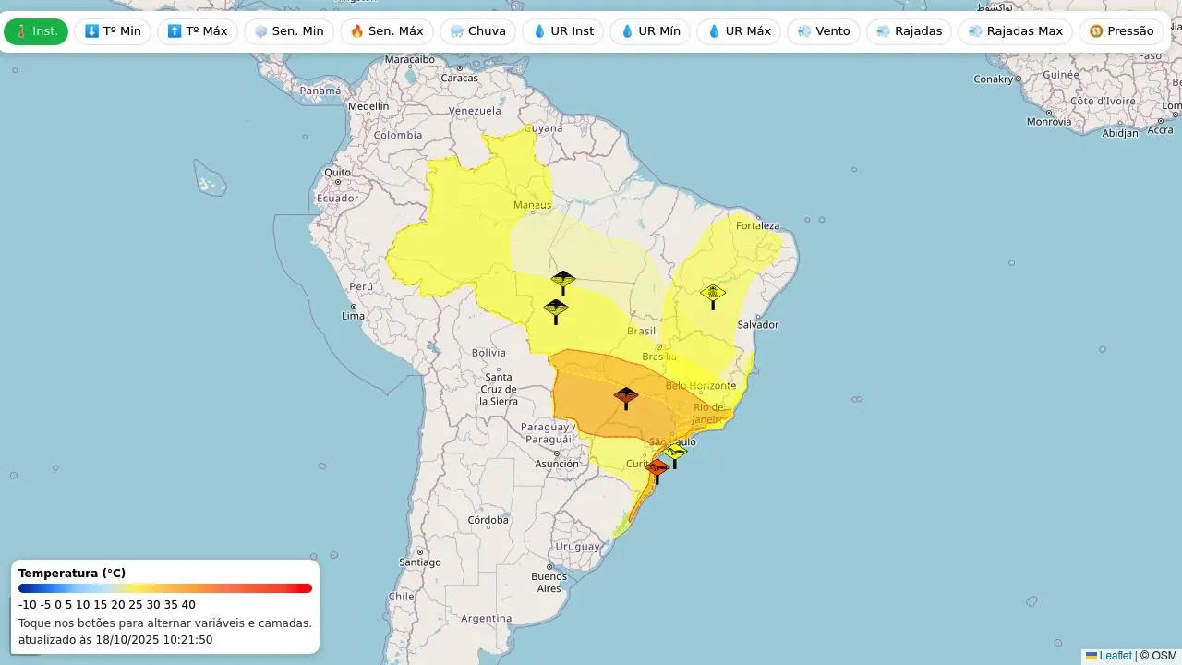Switch to UR Inst humidity
Screen dimensions: 1182x665
click(562, 31)
